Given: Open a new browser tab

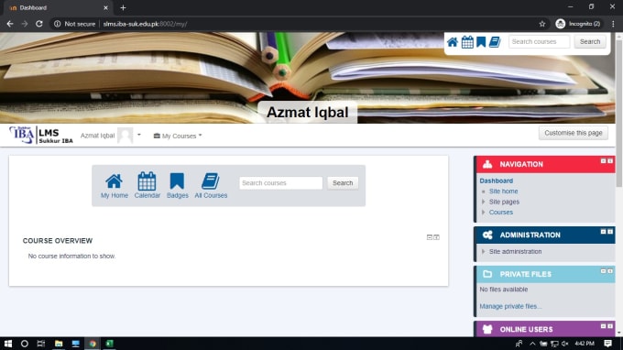Looking at the screenshot, I should [123, 7].
